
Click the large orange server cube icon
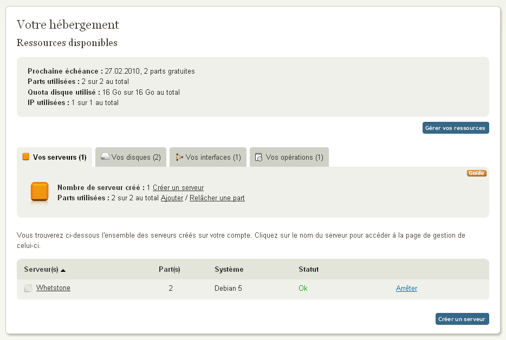40,193
